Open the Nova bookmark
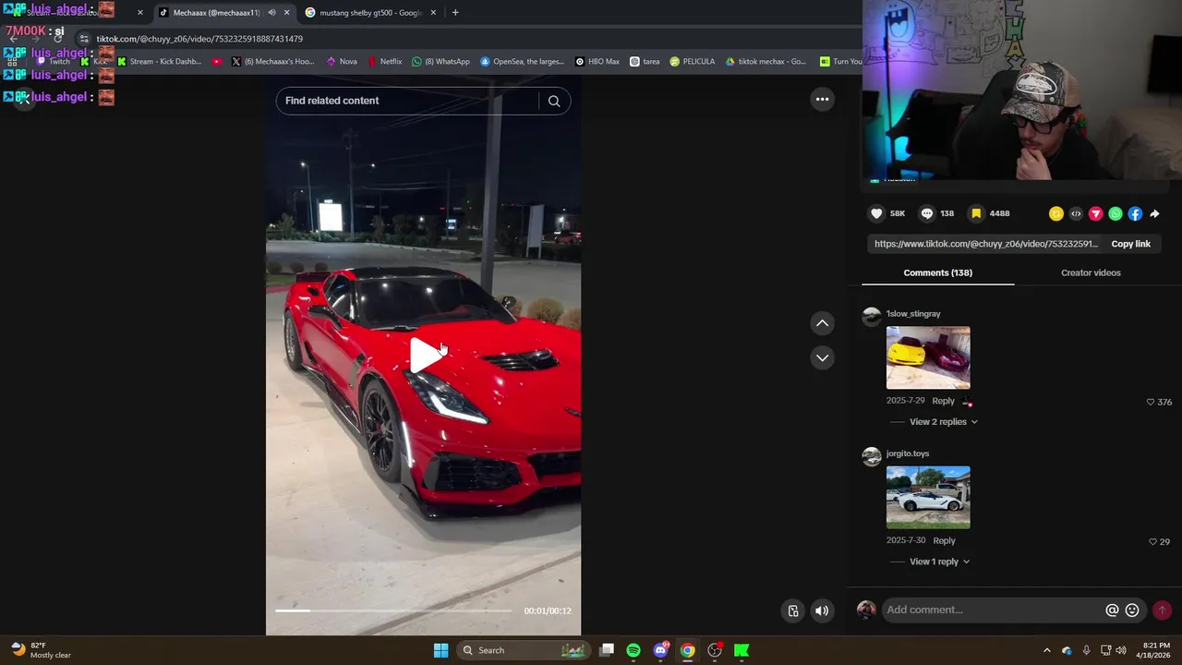The width and height of the screenshot is (1182, 665). coord(342,62)
